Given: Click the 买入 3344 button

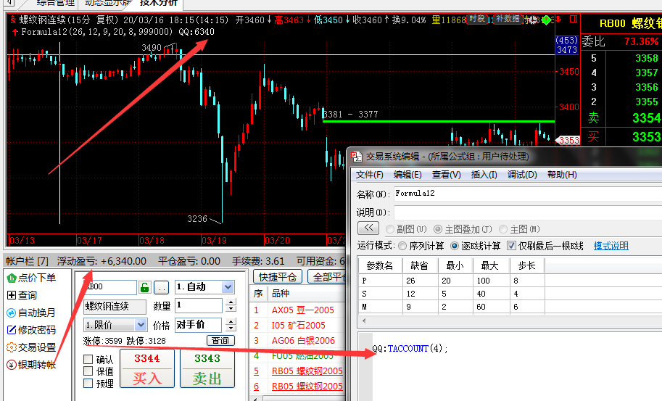Looking at the screenshot, I should pyautogui.click(x=147, y=368).
